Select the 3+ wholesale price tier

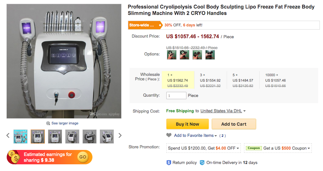click(210, 79)
